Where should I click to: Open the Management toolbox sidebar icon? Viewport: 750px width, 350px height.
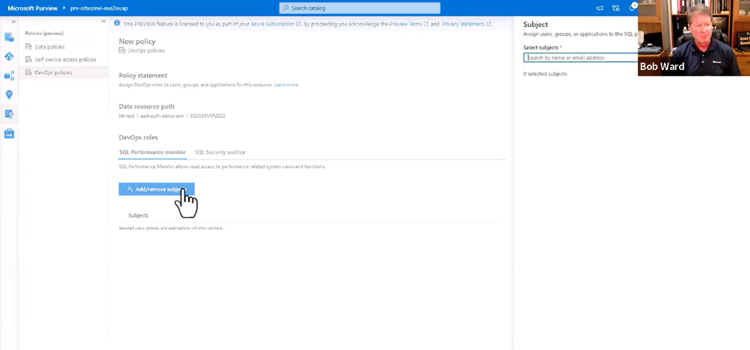9,134
